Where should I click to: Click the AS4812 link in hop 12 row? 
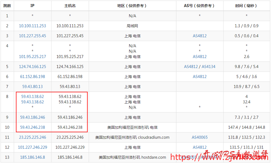pos(200,147)
